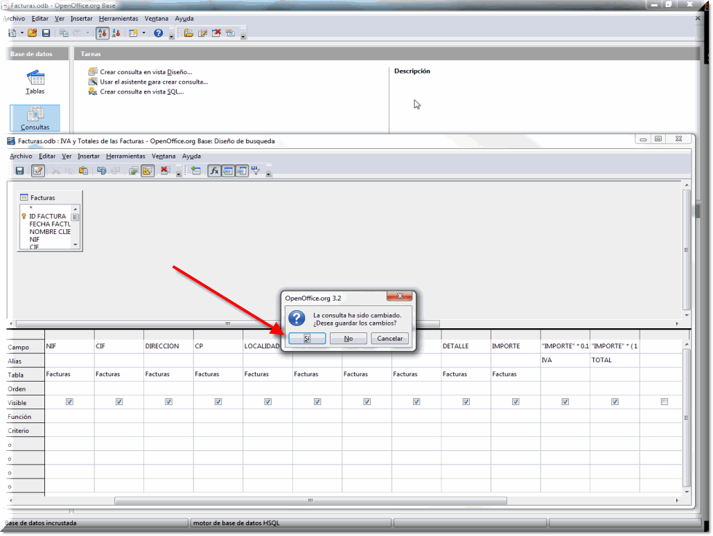This screenshot has width=713, height=536.
Task: Select Tablas in Base de datos panel
Action: tap(35, 82)
